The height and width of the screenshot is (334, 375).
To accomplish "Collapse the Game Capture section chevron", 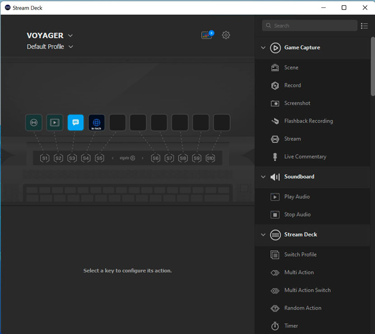I will [x=263, y=47].
